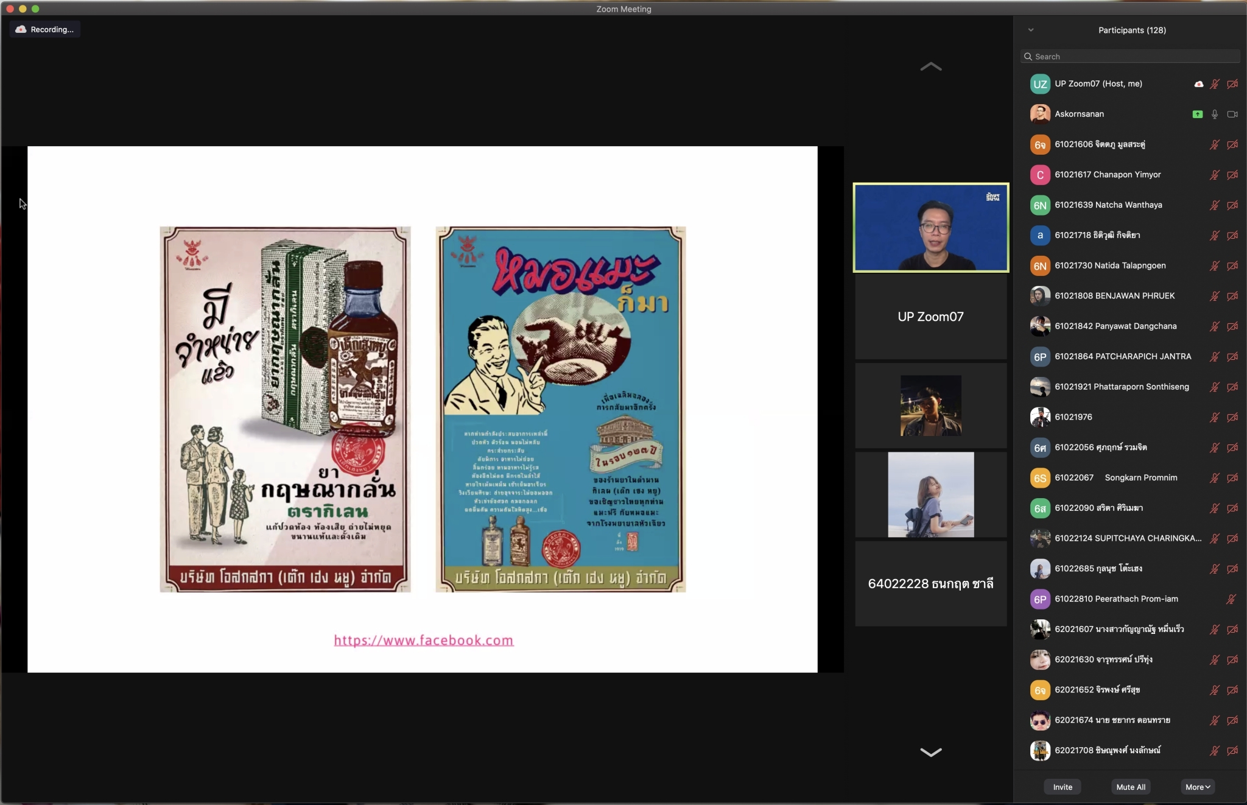Screen dimensions: 1247x805
Task: Click muted mic icon for participant 62021607
Action: [x=1215, y=630]
